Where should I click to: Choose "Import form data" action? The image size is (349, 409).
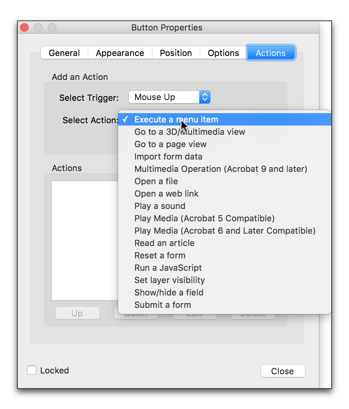[x=168, y=156]
